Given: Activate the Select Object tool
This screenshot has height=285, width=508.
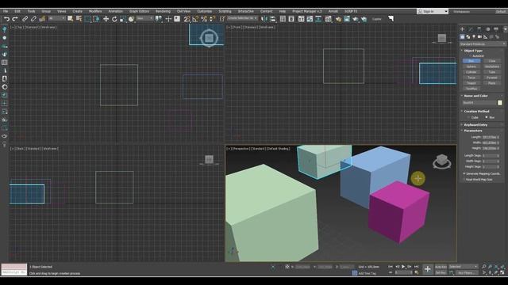Looking at the screenshot, I should [x=70, y=19].
